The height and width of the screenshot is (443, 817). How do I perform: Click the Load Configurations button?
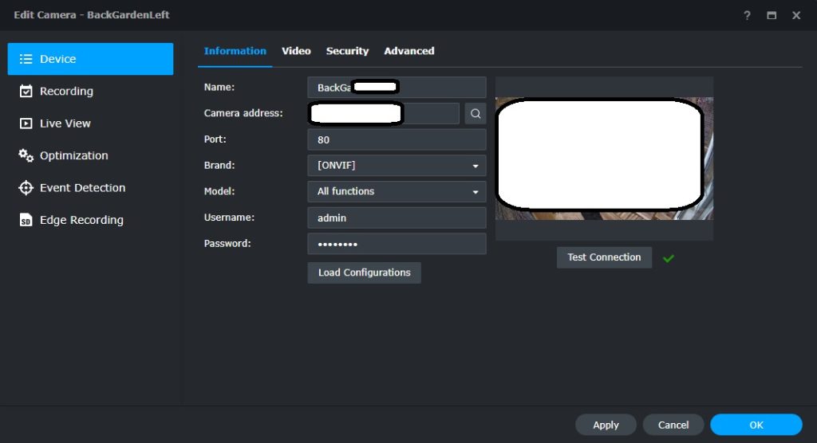click(364, 272)
